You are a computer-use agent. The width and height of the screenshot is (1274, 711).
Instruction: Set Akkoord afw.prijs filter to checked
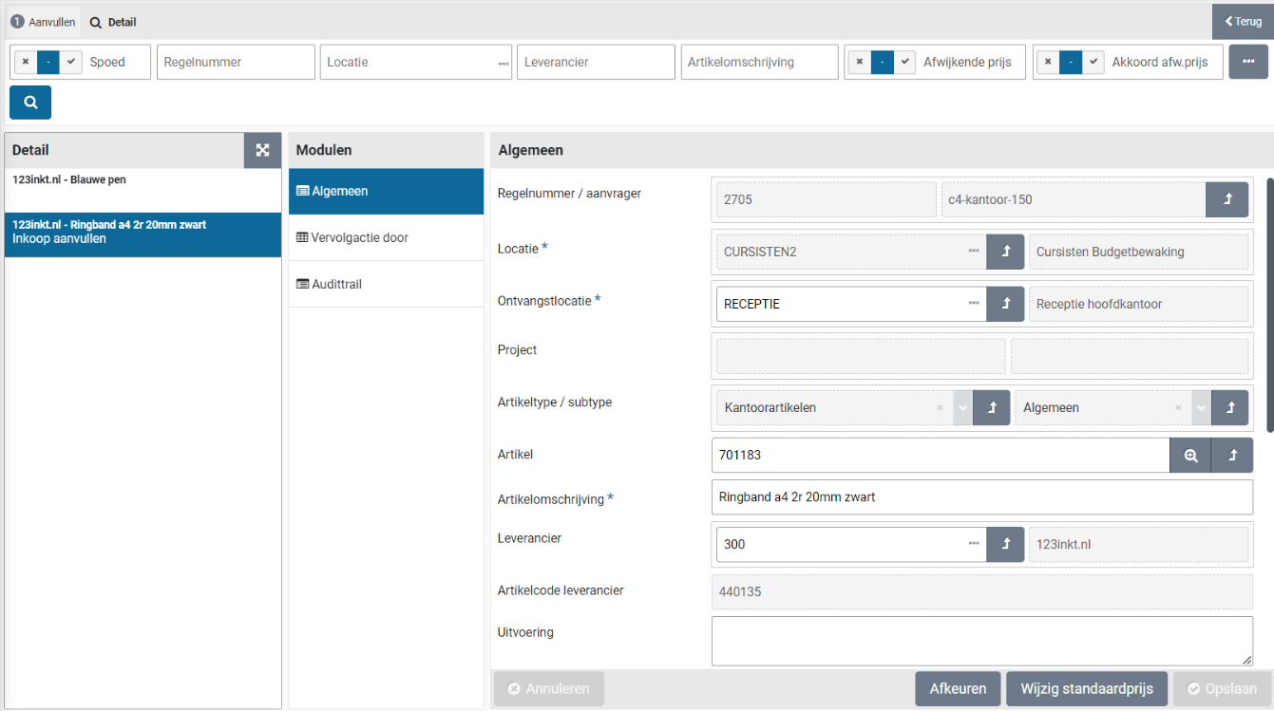pos(1094,62)
